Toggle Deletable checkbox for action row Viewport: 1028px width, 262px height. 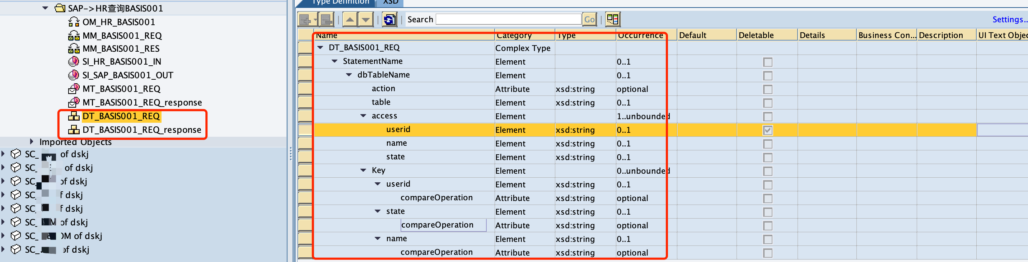coord(767,89)
